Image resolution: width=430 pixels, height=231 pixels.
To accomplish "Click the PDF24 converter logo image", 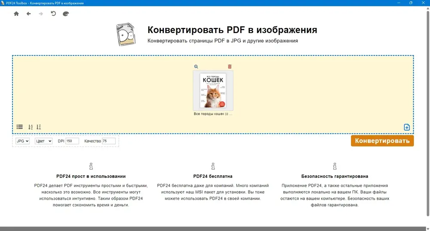I will [126, 34].
